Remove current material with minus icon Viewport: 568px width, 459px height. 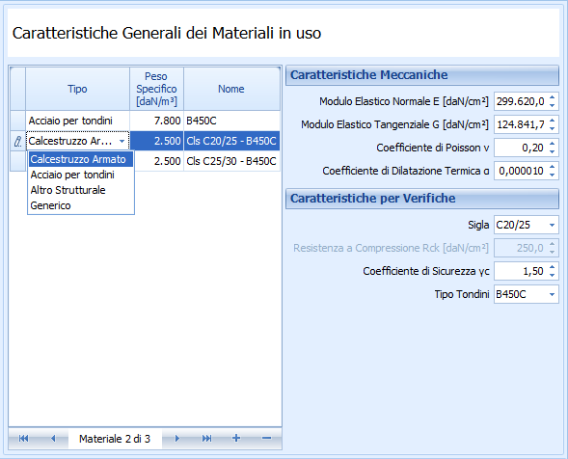point(266,439)
